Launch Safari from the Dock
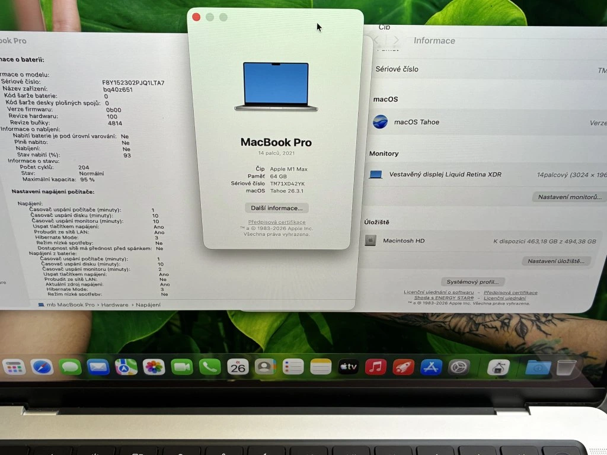This screenshot has width=607, height=455. tap(42, 367)
